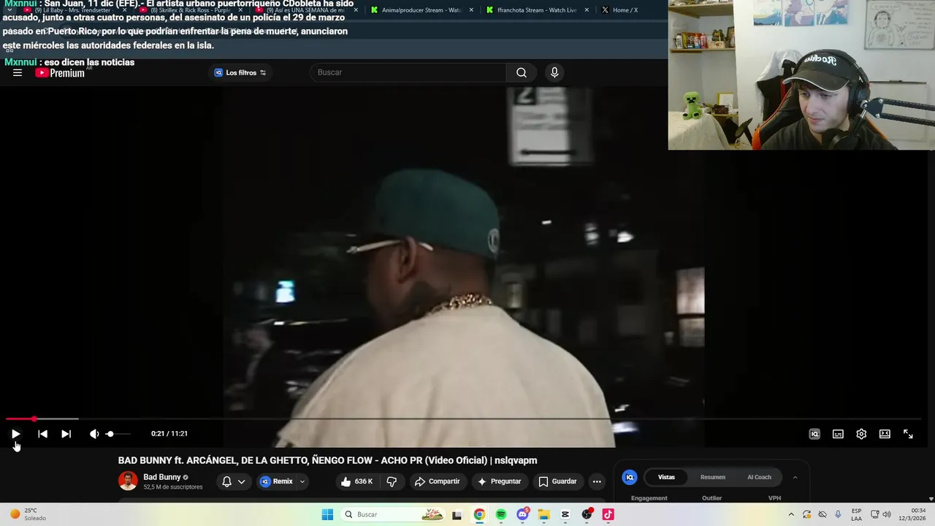Open Los filtros vidIQ button
The height and width of the screenshot is (526, 935).
[x=240, y=72]
